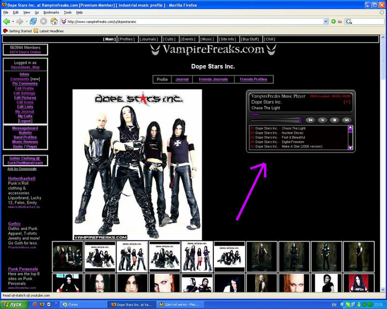The height and width of the screenshot is (309, 387).
Task: Select the [Chill] navigation tab
Action: [x=269, y=39]
